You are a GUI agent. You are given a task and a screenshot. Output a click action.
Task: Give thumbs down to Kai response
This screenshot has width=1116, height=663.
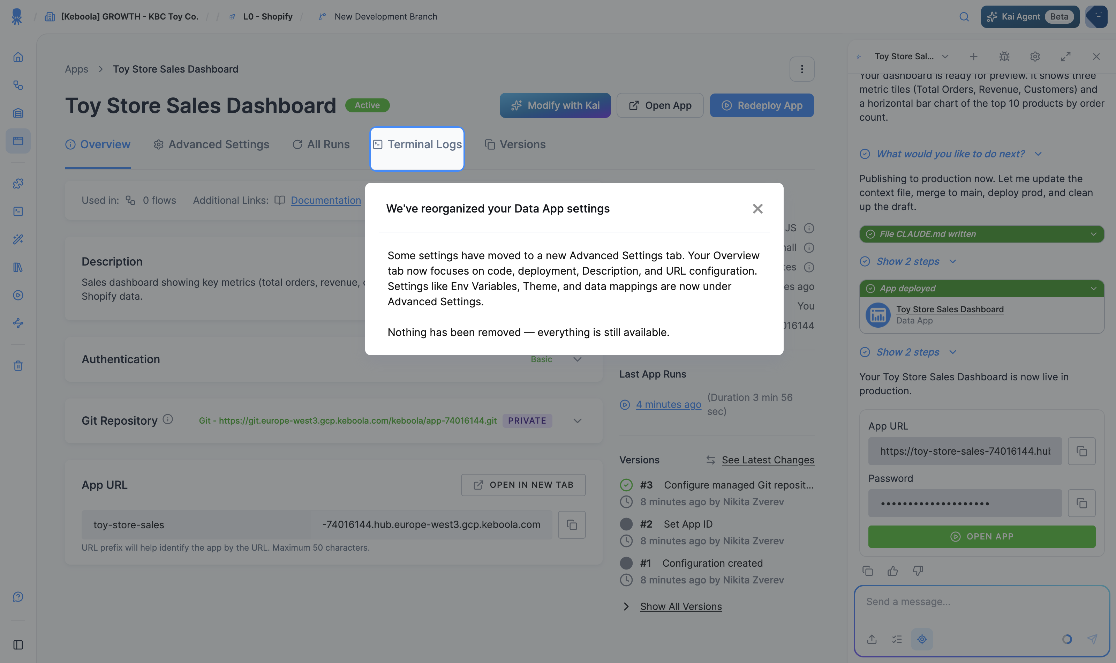pyautogui.click(x=918, y=571)
